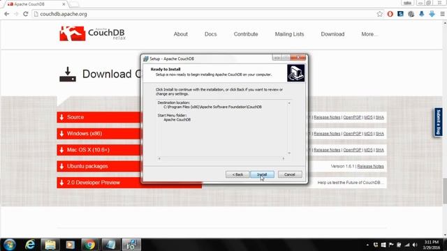Screen dimensions: 447x251
Task: Click the setup dialog computer icon
Action: pos(295,73)
